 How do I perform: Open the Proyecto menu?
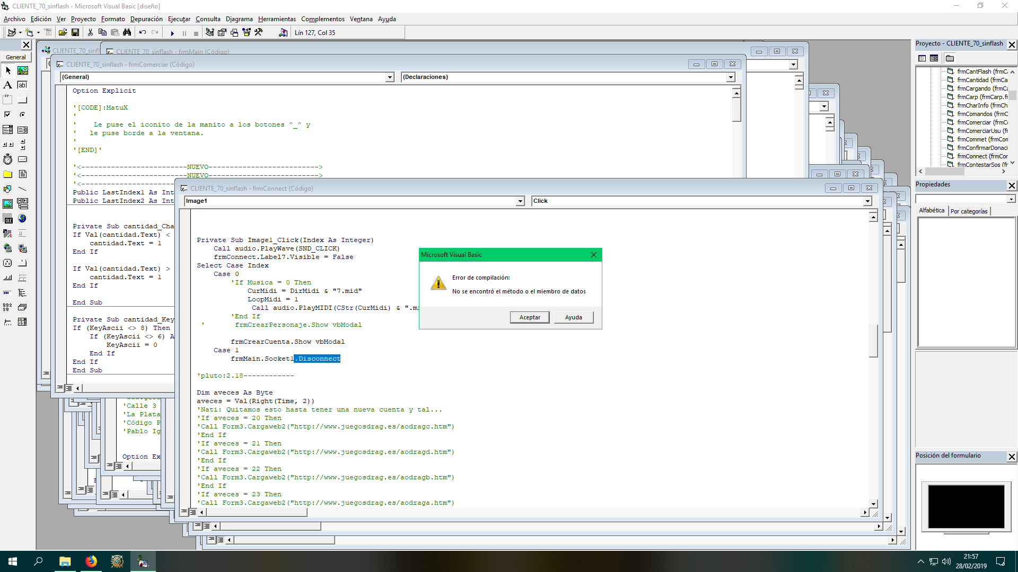click(83, 19)
